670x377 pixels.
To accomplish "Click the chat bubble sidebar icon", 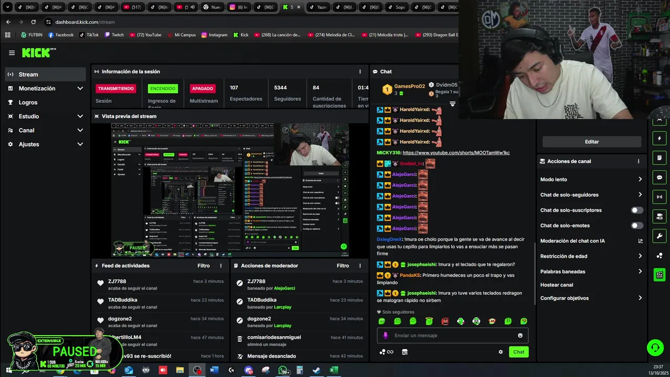I will pos(660,178).
